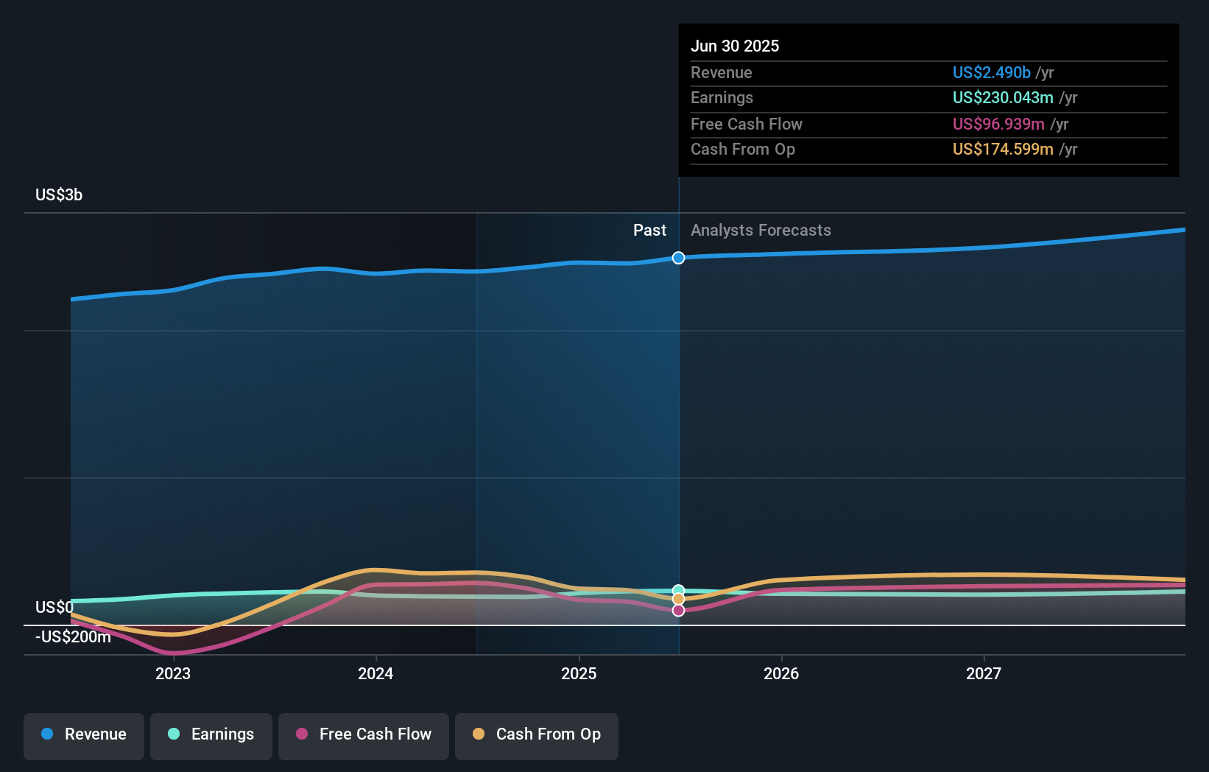
Task: Click the blue Revenue legend dot
Action: (47, 734)
